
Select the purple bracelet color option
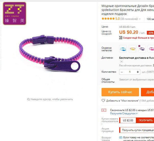pyautogui.click(x=142, y=49)
